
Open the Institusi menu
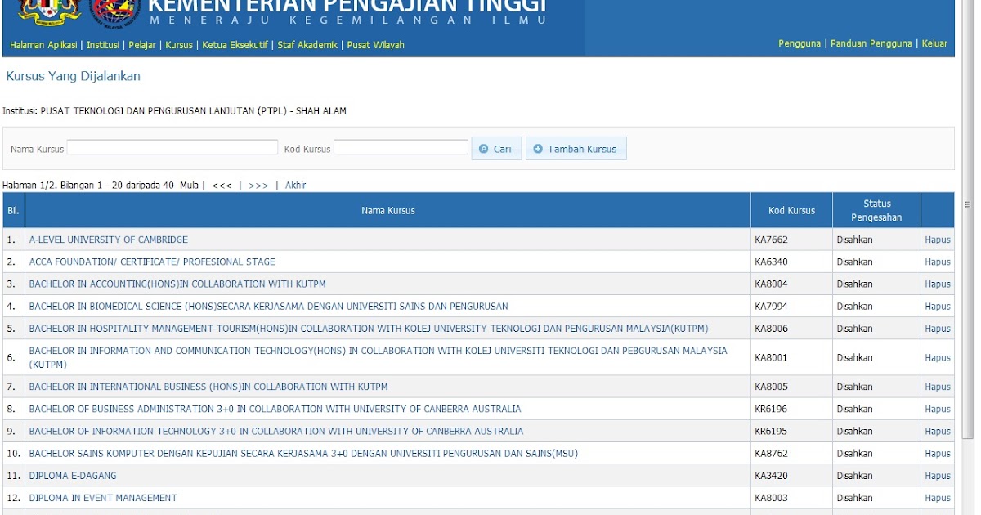pos(103,45)
